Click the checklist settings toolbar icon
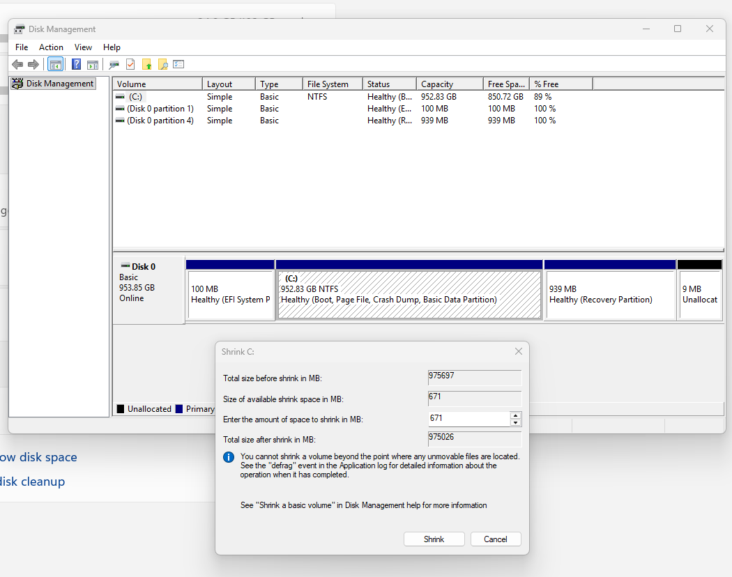Image resolution: width=732 pixels, height=577 pixels. pyautogui.click(x=178, y=64)
